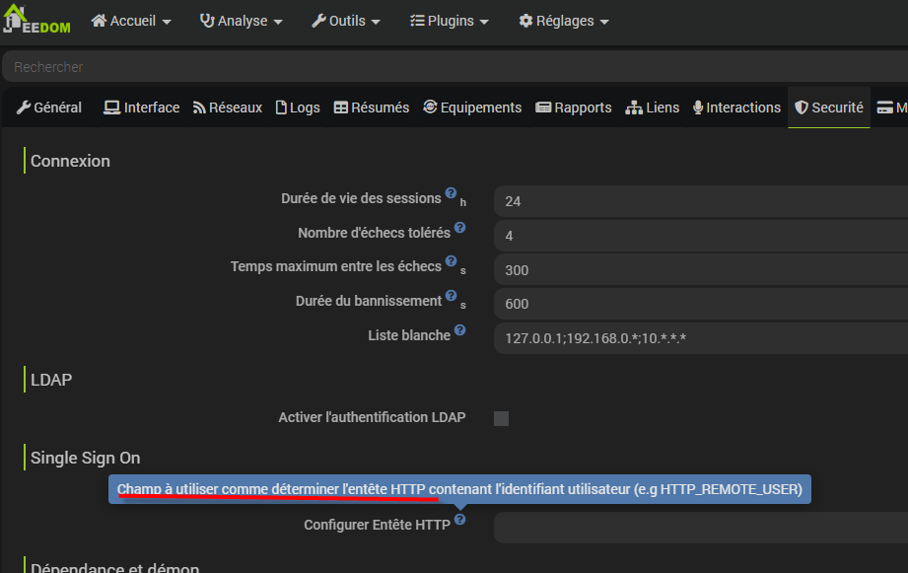Click the house icon beside Accueil
908x573 pixels.
pos(99,21)
